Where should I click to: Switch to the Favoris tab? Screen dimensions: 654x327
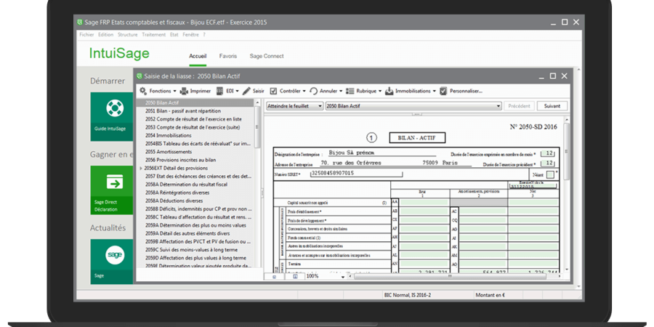coord(228,56)
